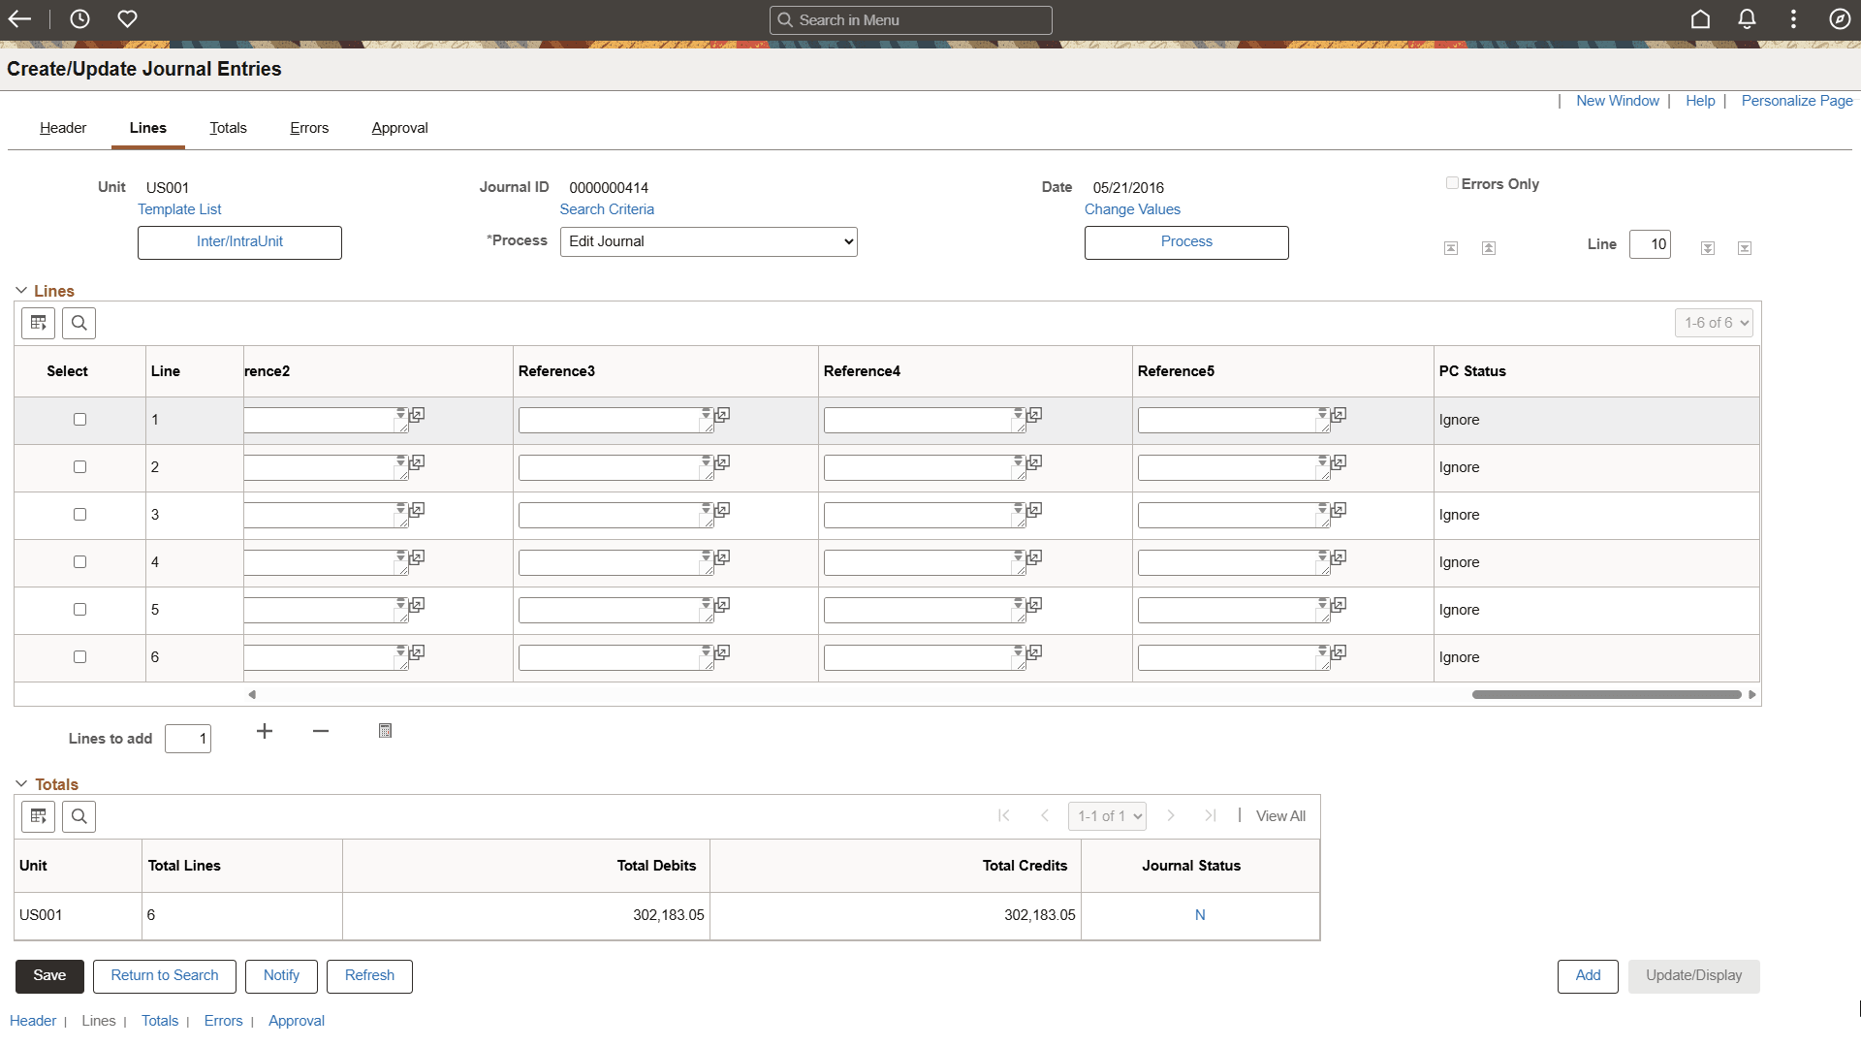
Task: Open the Process dropdown showing Edit Journal
Action: coord(709,241)
